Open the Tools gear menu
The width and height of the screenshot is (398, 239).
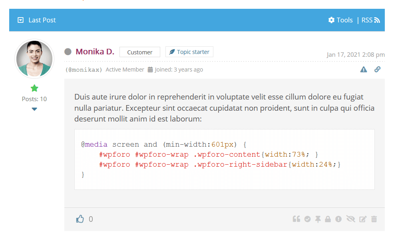(340, 20)
